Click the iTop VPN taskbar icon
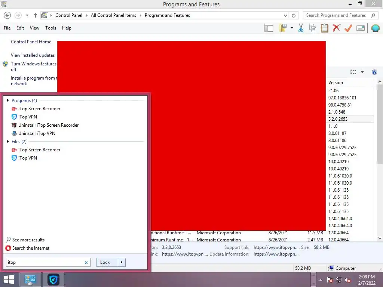 tap(53, 280)
